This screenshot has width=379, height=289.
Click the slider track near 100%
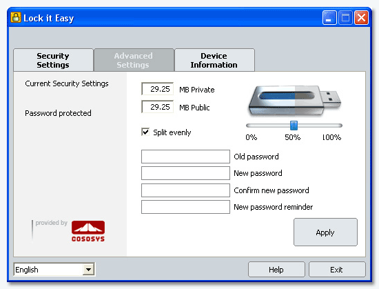[x=337, y=126]
